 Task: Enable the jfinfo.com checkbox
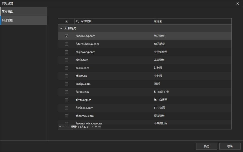67,60
